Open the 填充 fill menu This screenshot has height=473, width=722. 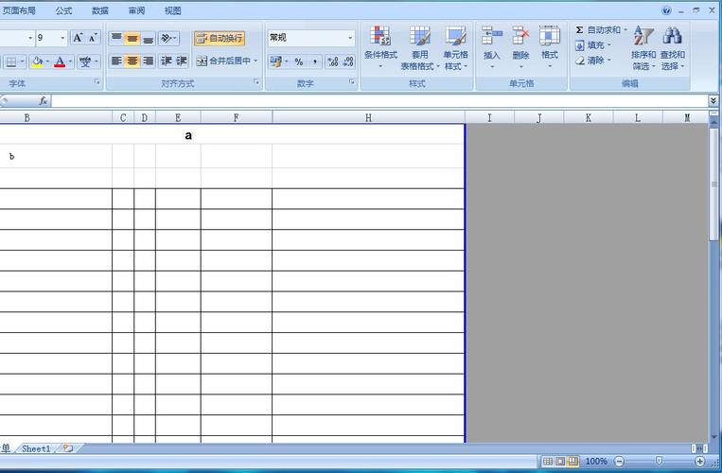(x=593, y=45)
